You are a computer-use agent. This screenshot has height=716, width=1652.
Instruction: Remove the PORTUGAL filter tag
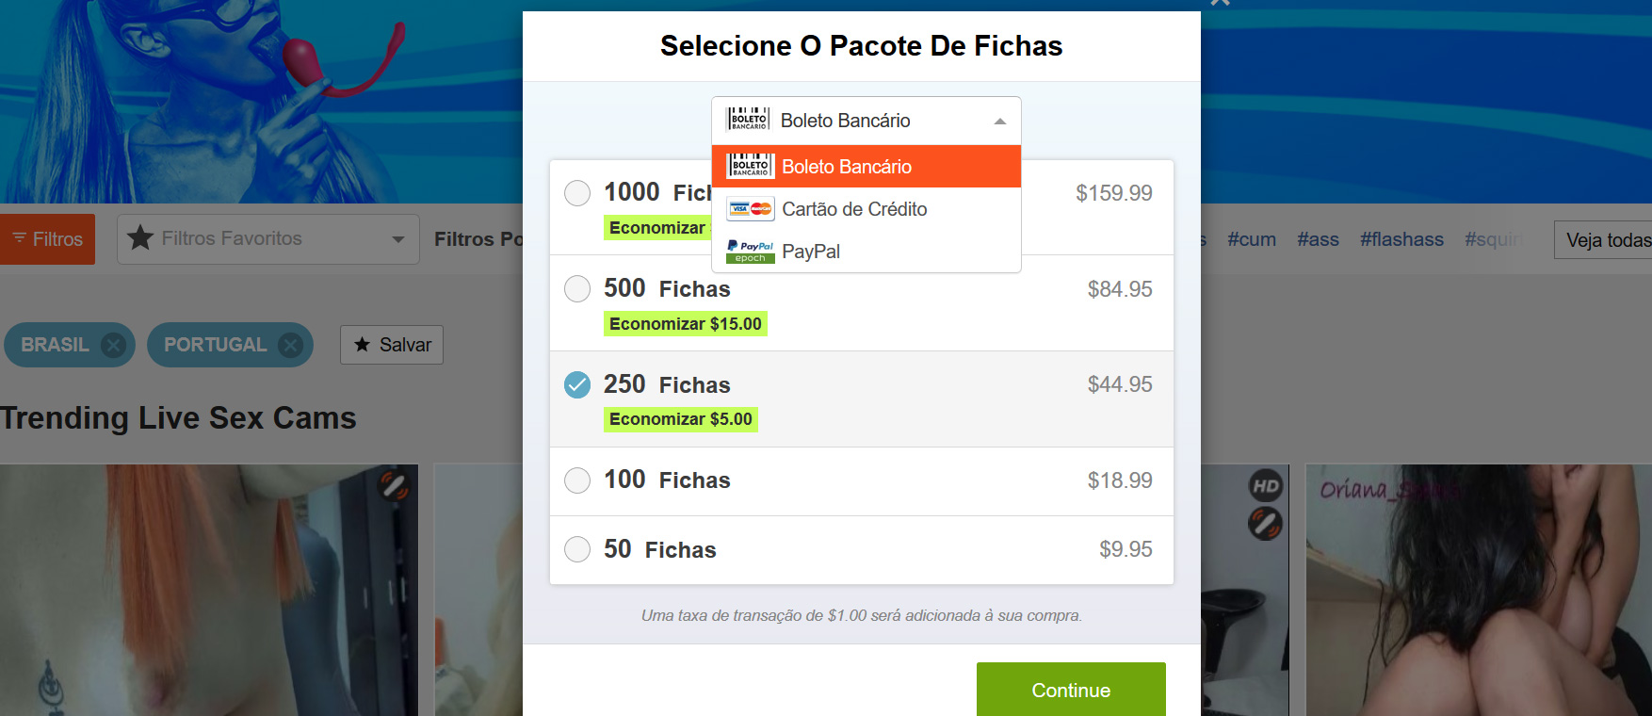[x=291, y=345]
